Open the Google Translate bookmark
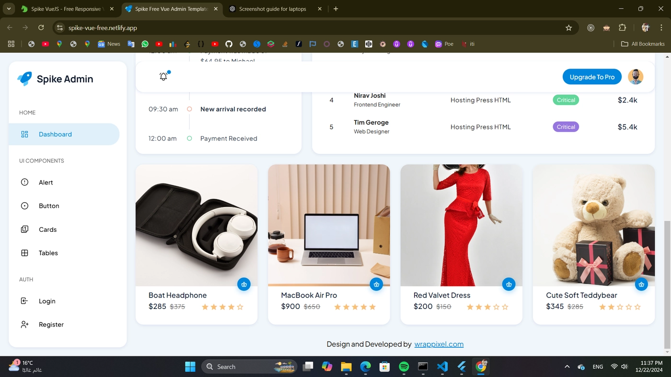Image resolution: width=671 pixels, height=377 pixels. click(131, 44)
